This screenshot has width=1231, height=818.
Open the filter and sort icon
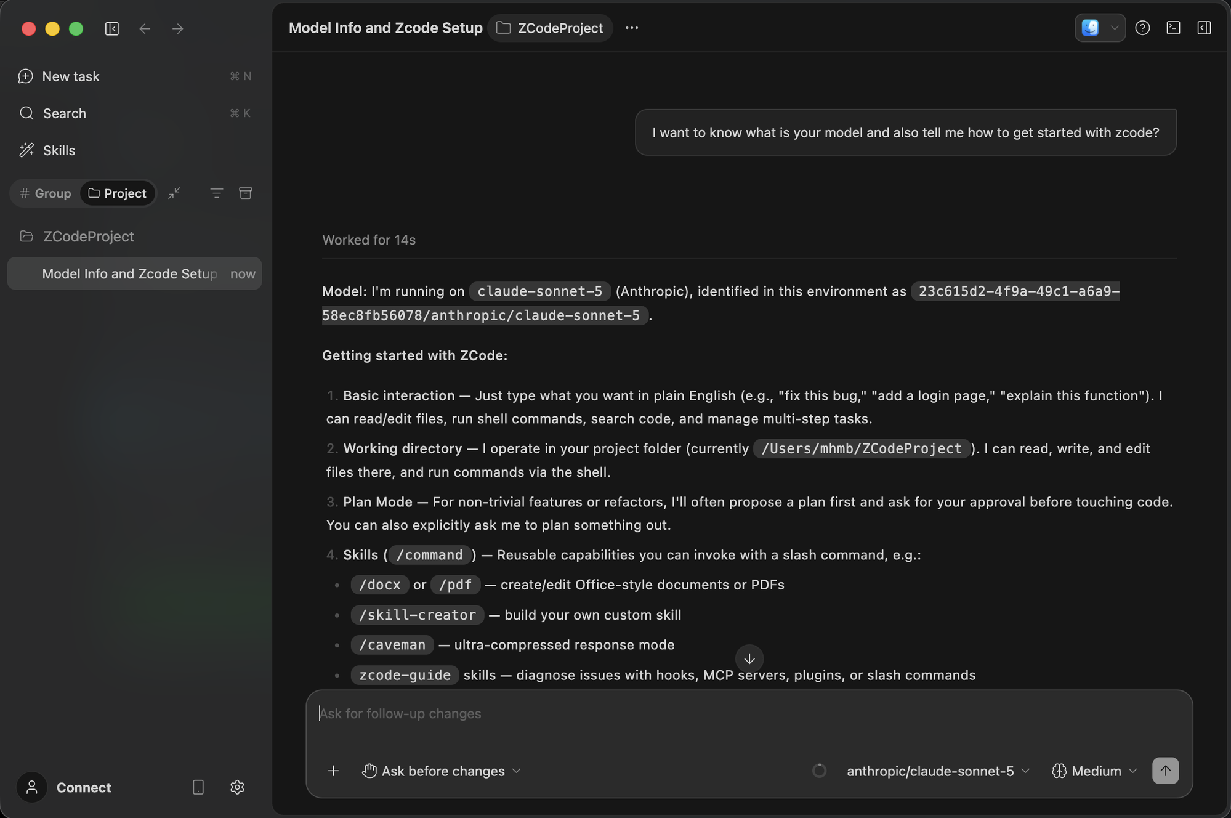[x=216, y=193]
